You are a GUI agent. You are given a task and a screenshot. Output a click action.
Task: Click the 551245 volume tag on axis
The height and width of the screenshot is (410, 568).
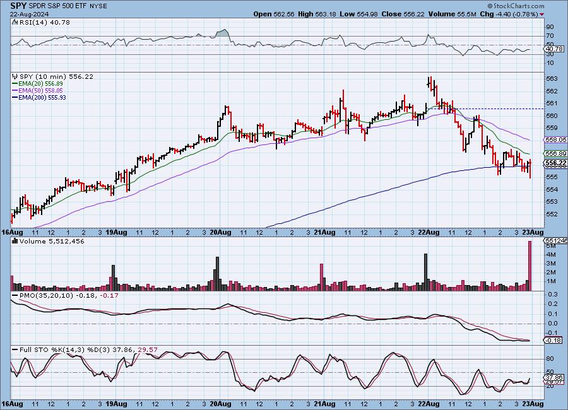click(555, 240)
